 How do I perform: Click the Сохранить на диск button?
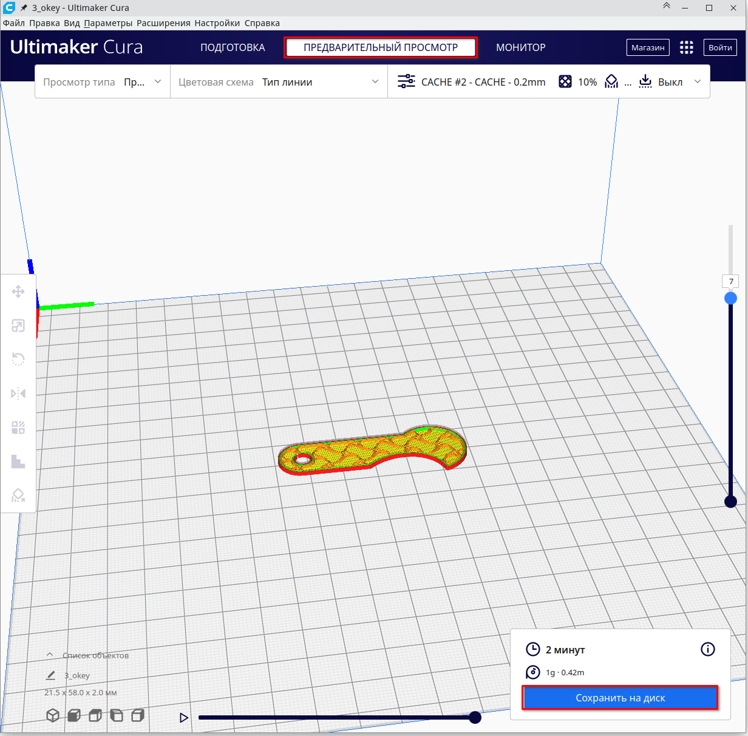coord(620,698)
